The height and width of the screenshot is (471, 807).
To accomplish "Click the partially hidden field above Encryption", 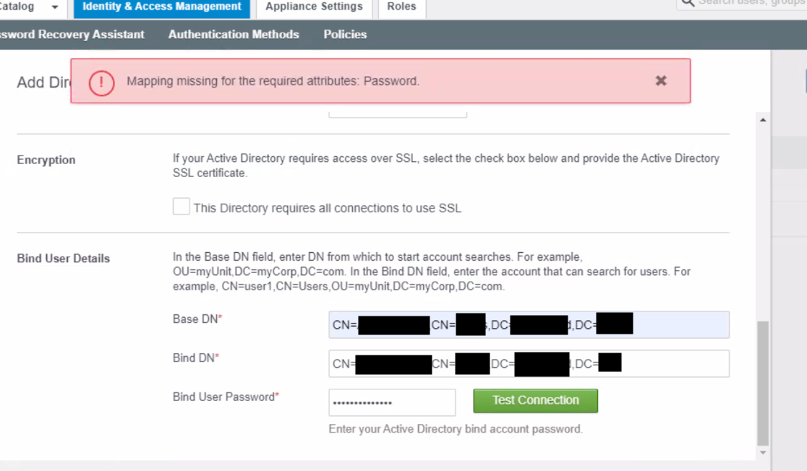I will (x=398, y=113).
